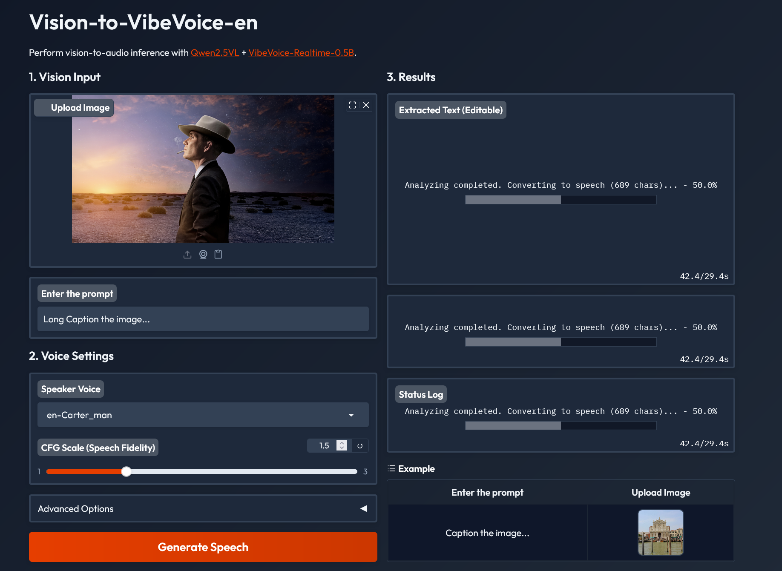Remove the uploaded image with X icon

tap(366, 105)
